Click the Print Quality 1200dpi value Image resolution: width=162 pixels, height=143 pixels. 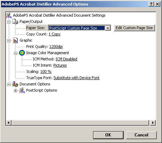pos(56,47)
